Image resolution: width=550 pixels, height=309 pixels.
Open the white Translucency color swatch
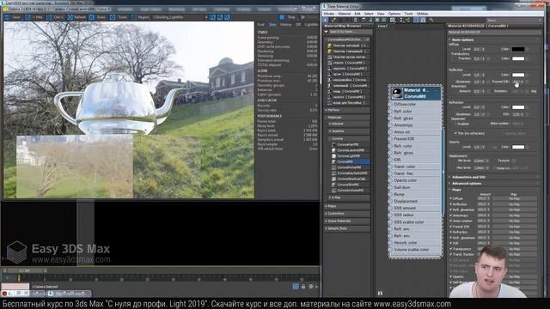[518, 58]
